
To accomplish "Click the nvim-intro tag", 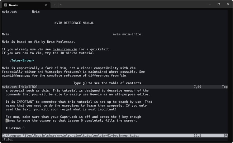I will [132, 34].
